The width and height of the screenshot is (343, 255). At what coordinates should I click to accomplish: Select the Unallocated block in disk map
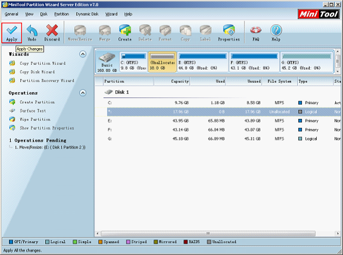(x=162, y=62)
